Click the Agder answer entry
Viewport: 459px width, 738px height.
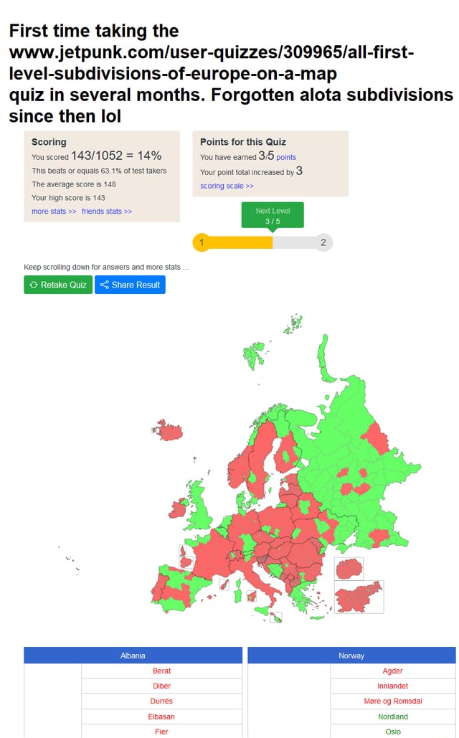[x=392, y=671]
